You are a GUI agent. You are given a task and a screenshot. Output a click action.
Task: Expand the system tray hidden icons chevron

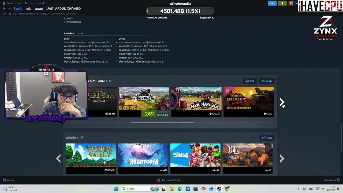(x=299, y=189)
